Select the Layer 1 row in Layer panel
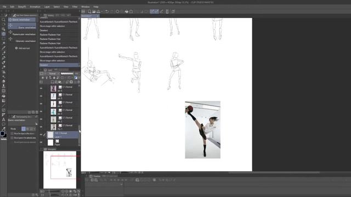The image size is (351, 197). (63, 135)
